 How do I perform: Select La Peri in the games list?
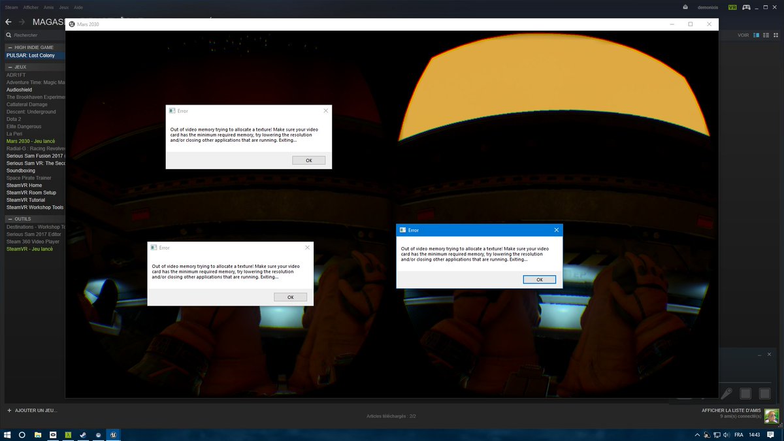[14, 134]
